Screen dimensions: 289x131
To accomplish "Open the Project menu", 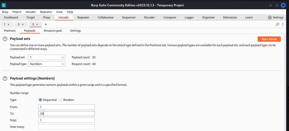I will 17,12.
